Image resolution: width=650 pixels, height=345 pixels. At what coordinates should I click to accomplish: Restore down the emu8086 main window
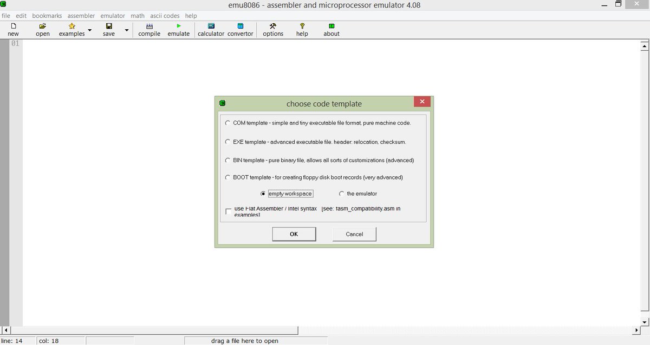(x=619, y=4)
